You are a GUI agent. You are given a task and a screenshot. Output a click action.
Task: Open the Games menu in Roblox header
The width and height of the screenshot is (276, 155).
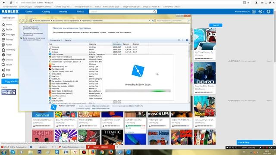[29, 12]
